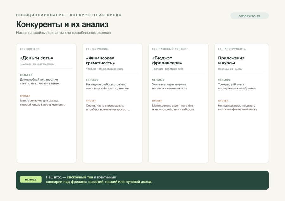Click «СИЛЬНОЕ» label in «Финансовая грамотность» card
Screen dimensions: 285x201
[92, 80]
